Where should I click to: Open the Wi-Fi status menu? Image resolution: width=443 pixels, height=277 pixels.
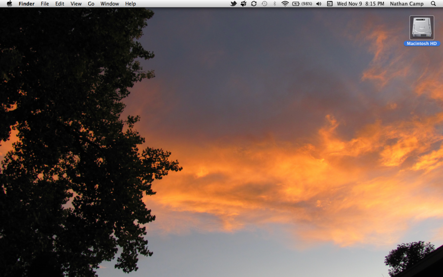coord(285,4)
